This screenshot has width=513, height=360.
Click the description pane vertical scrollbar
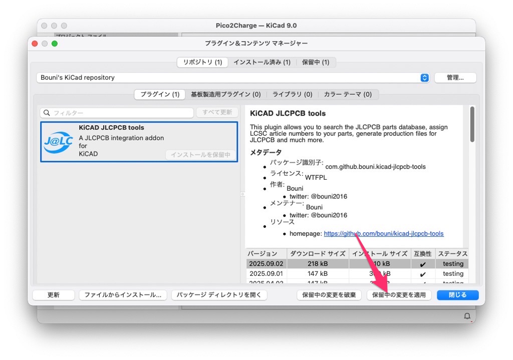[472, 124]
